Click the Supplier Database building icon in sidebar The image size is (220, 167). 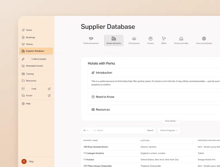(x=23, y=51)
